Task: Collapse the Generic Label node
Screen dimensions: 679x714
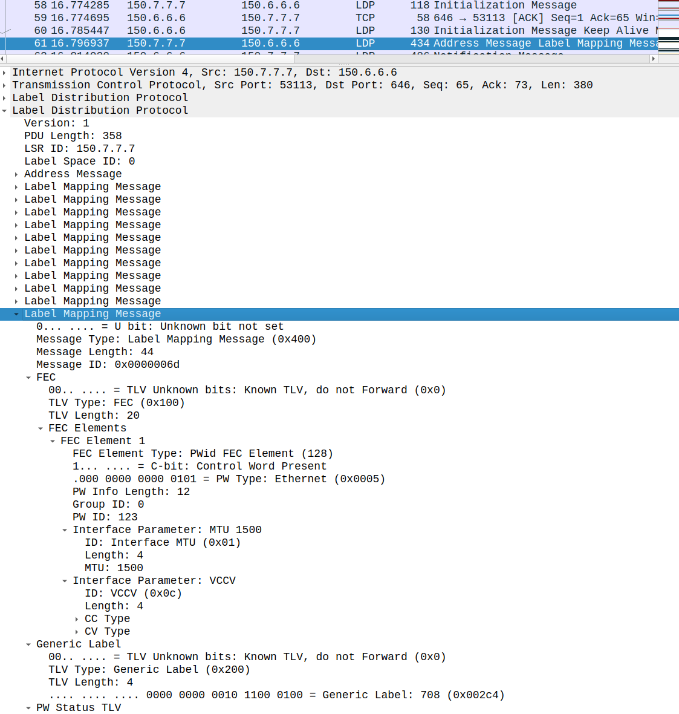Action: (x=28, y=644)
